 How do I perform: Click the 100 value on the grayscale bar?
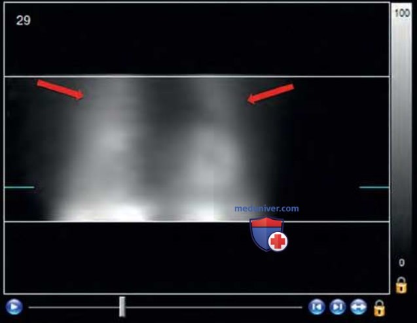(402, 13)
